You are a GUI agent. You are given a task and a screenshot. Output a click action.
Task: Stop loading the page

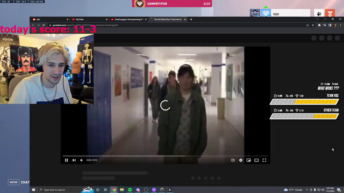(x=44, y=25)
